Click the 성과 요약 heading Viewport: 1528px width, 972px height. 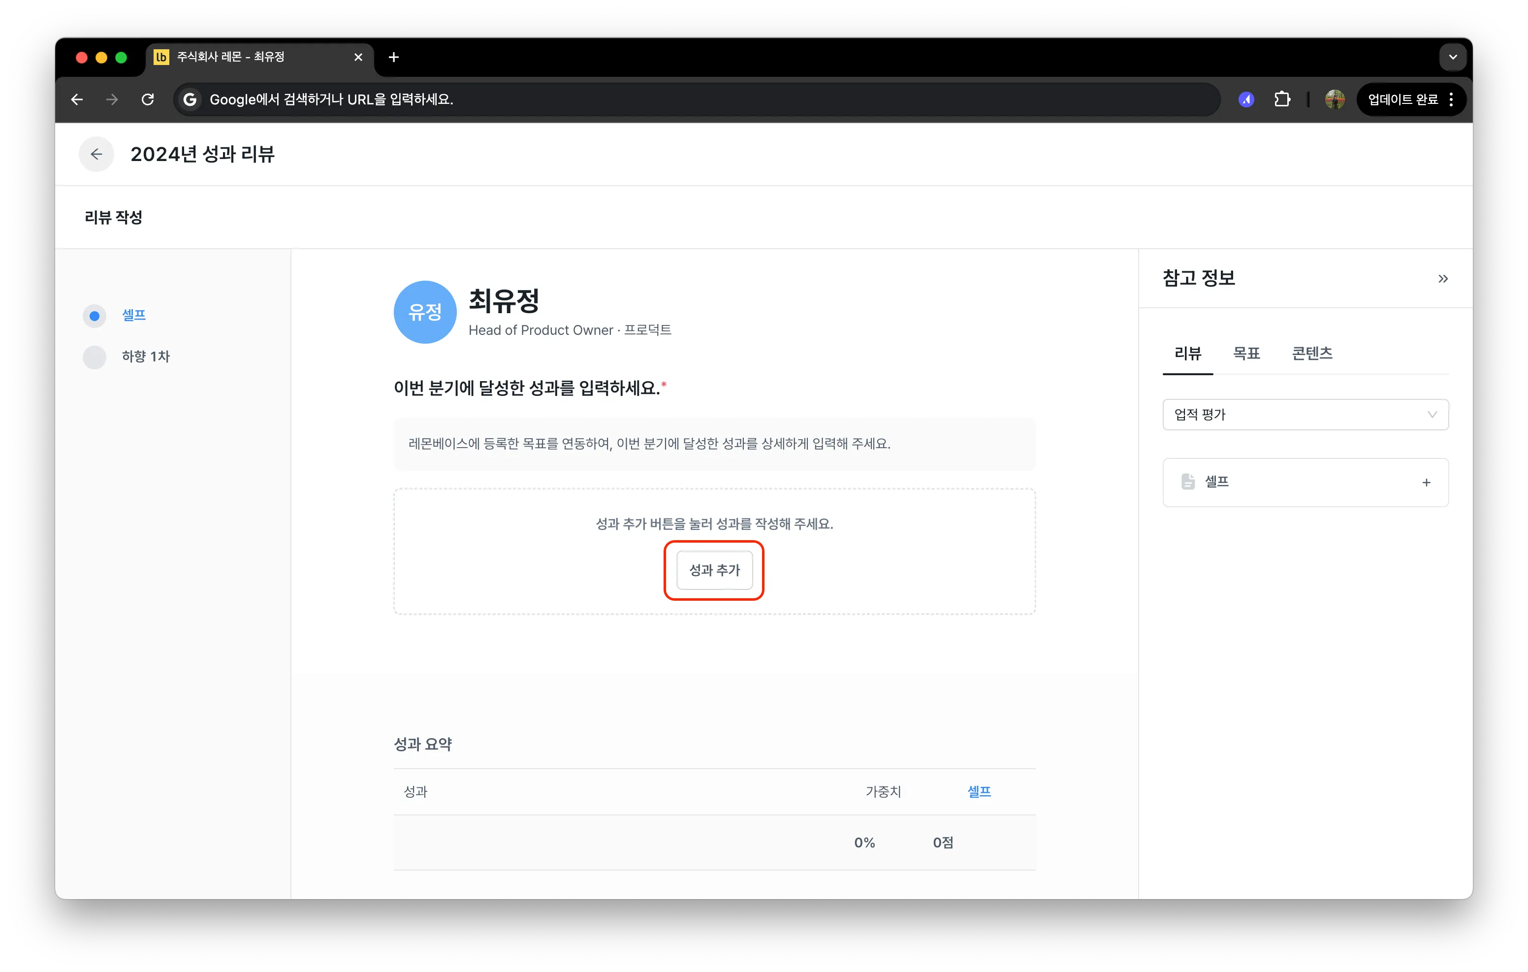coord(422,744)
